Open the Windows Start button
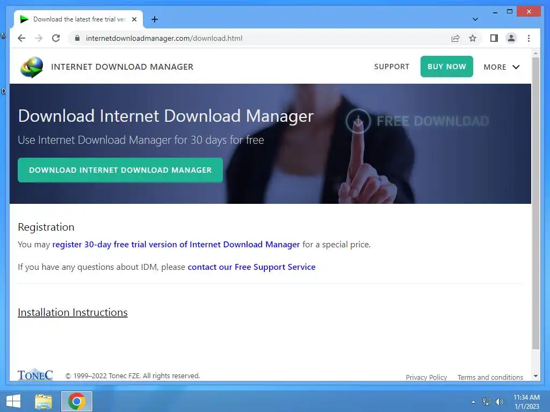 pyautogui.click(x=13, y=401)
